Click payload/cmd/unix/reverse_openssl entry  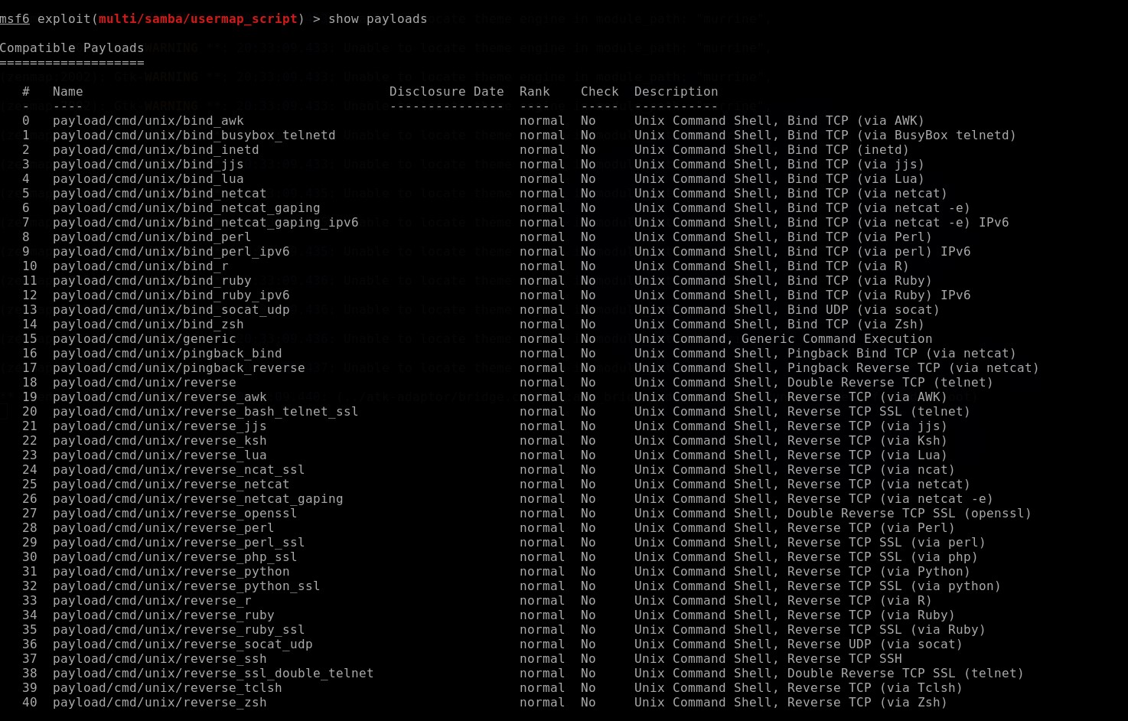[174, 514]
